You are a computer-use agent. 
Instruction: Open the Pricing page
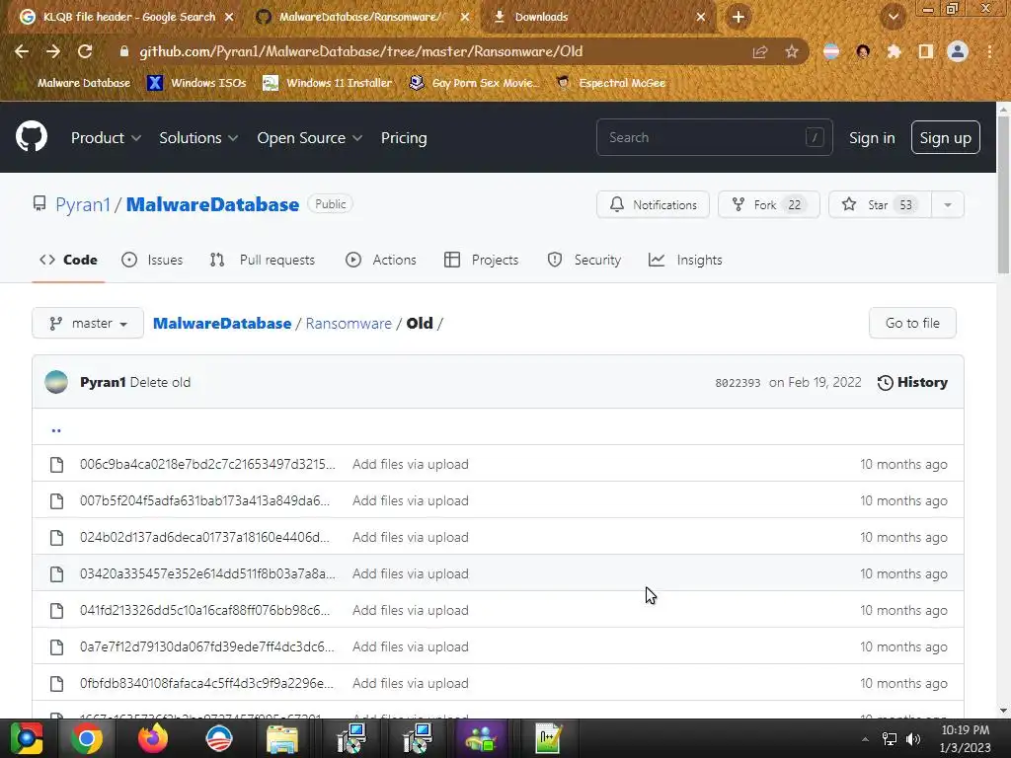tap(404, 138)
